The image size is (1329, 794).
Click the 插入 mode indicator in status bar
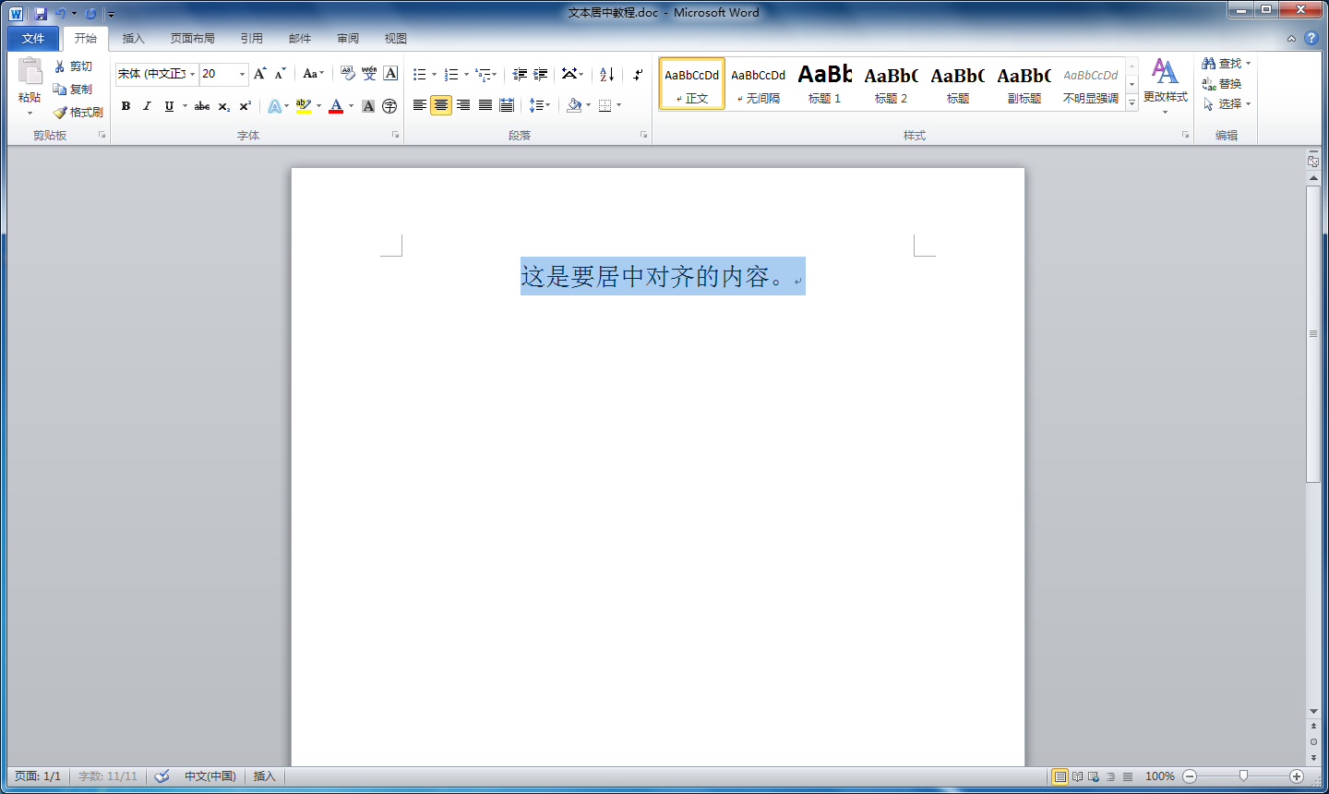pyautogui.click(x=265, y=776)
